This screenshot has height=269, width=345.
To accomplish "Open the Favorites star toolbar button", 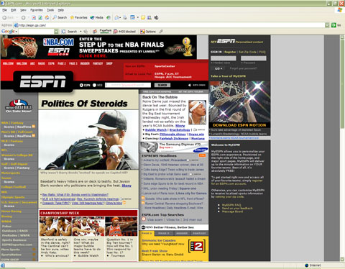I will [78, 17].
